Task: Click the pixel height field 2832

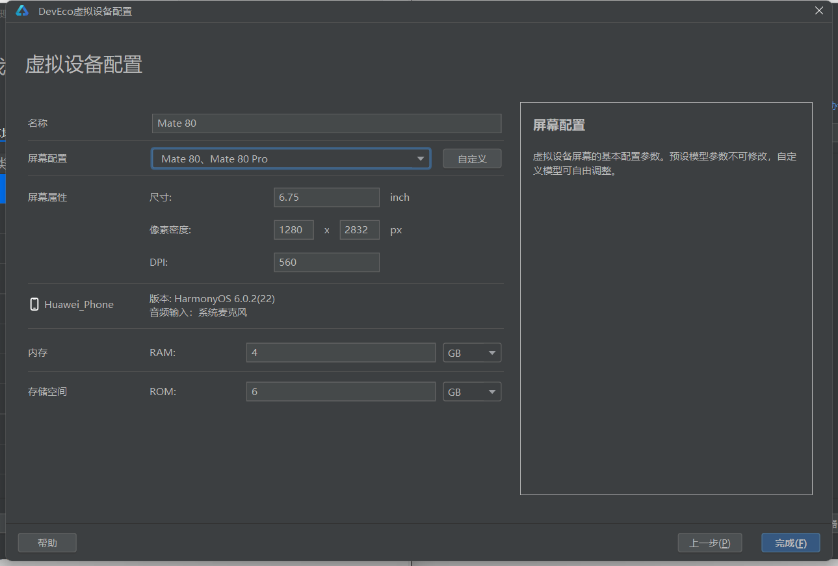Action: tap(360, 229)
